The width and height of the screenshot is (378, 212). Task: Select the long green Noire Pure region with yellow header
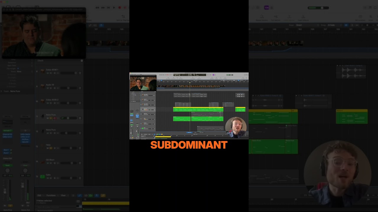198,109
